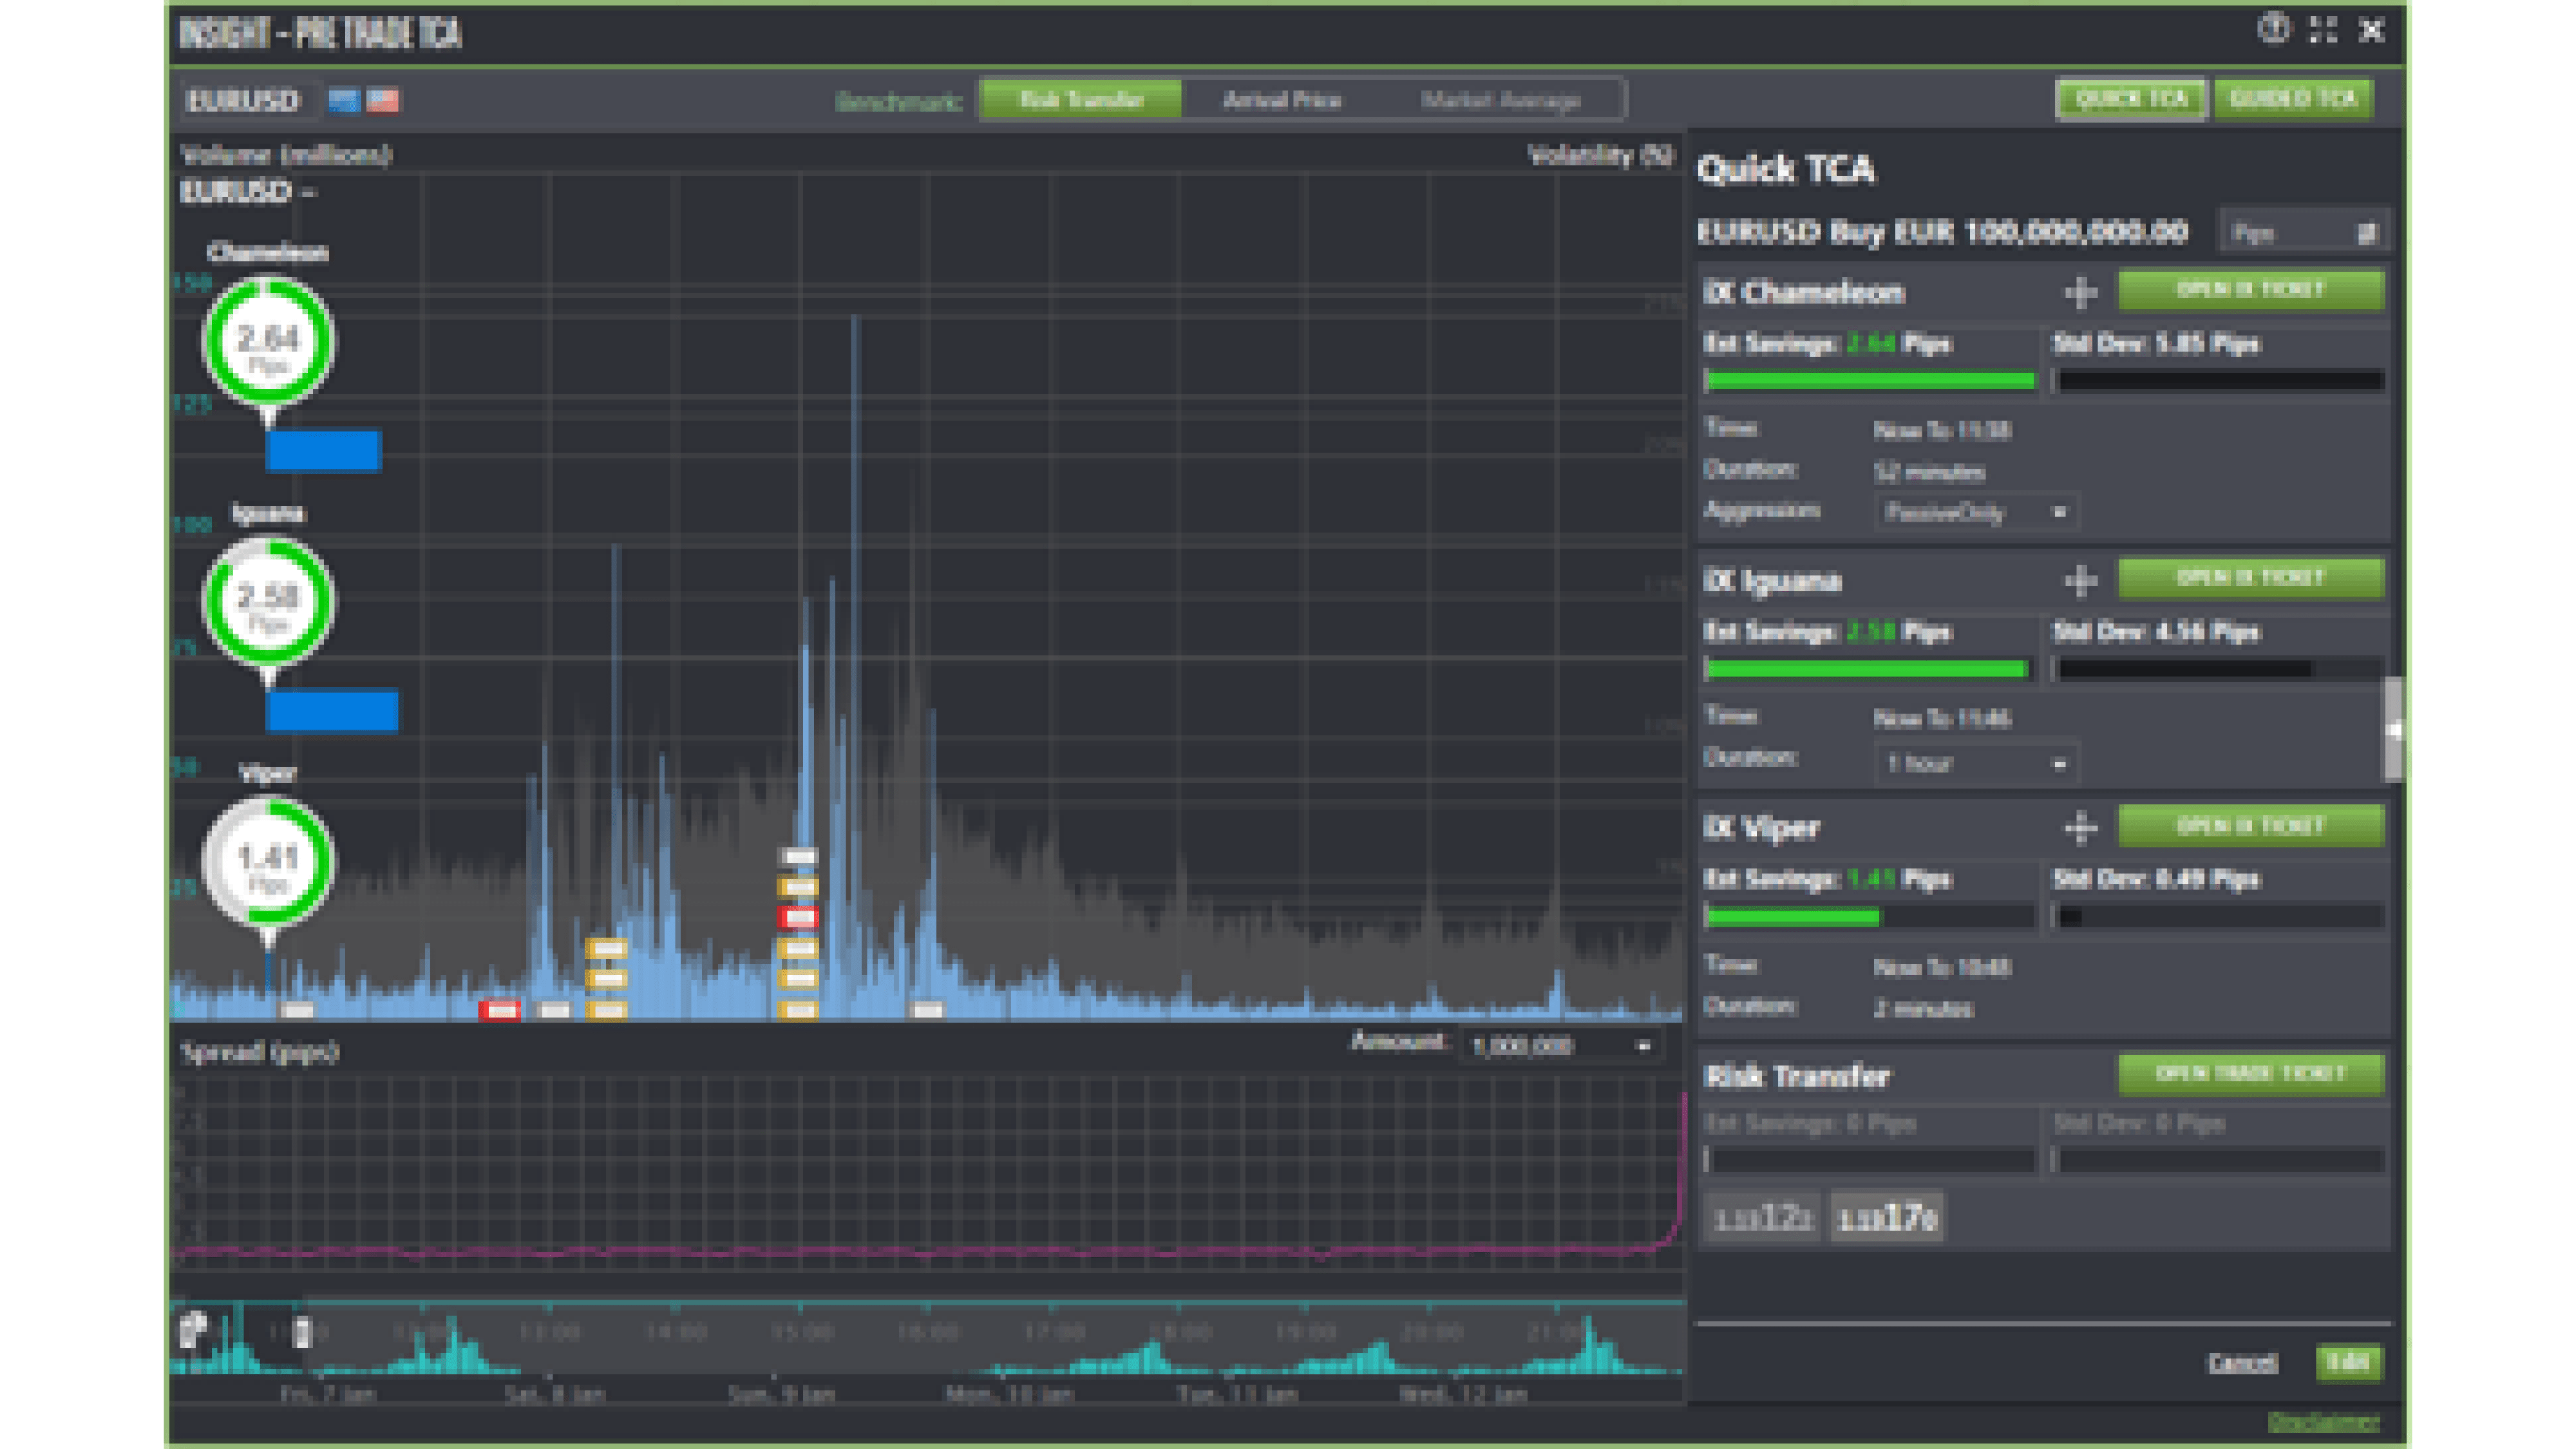2576x1449 pixels.
Task: Select the Market Average benchmark option
Action: coord(1500,100)
